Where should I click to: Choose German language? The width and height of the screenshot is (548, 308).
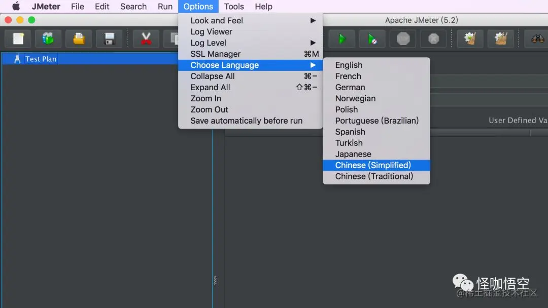coord(376,87)
